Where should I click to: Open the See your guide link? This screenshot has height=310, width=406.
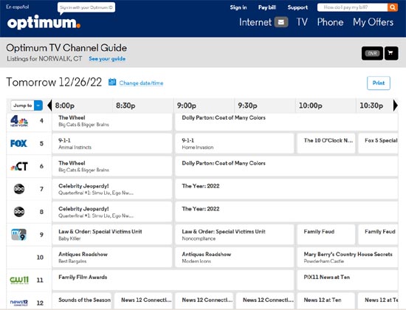[107, 59]
